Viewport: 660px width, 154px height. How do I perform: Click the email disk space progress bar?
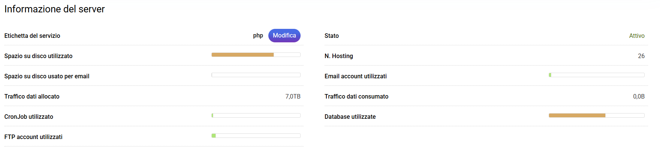[x=256, y=75]
